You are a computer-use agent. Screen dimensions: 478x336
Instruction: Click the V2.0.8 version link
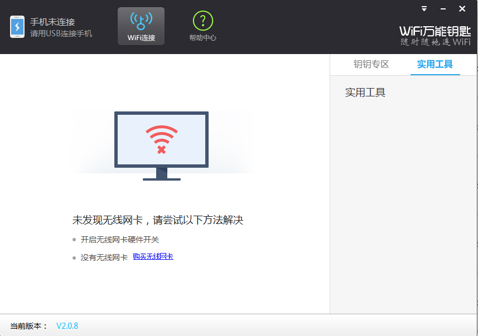click(66, 326)
